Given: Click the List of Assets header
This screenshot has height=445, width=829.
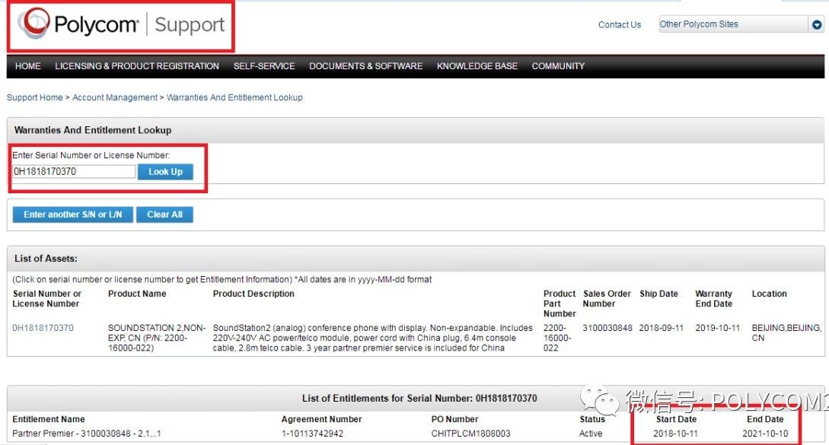Looking at the screenshot, I should point(46,259).
